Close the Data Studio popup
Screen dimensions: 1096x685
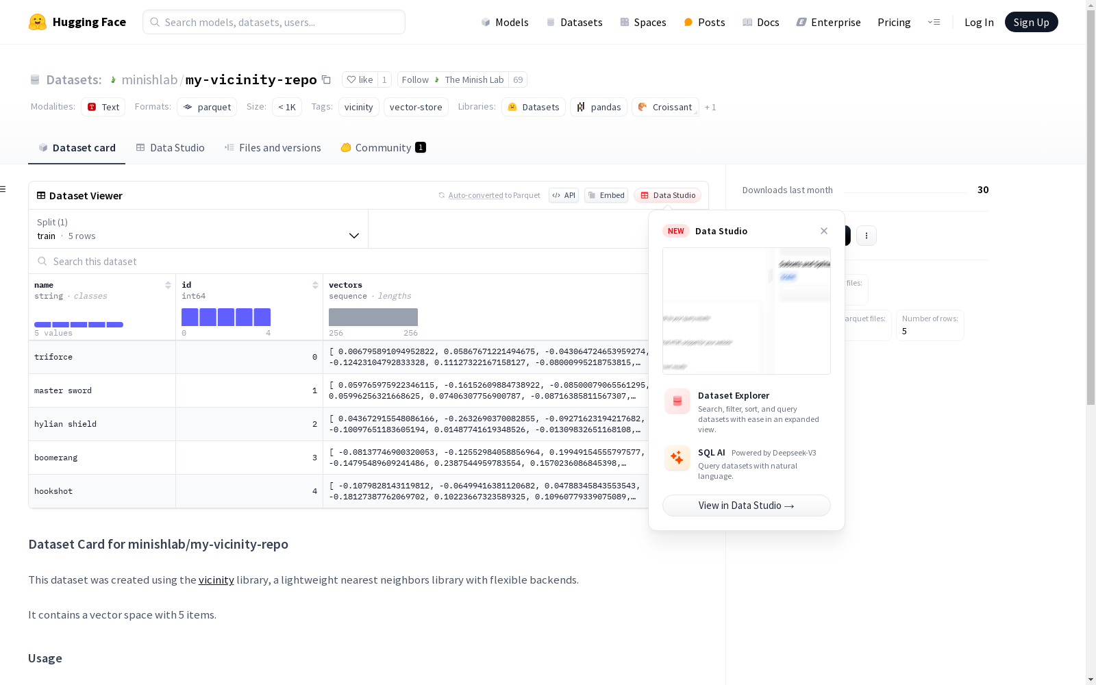(824, 231)
